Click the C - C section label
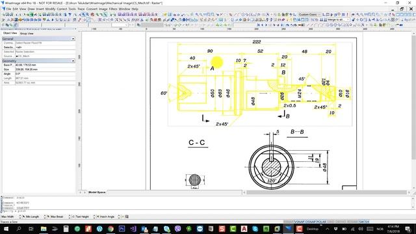 click(197, 142)
